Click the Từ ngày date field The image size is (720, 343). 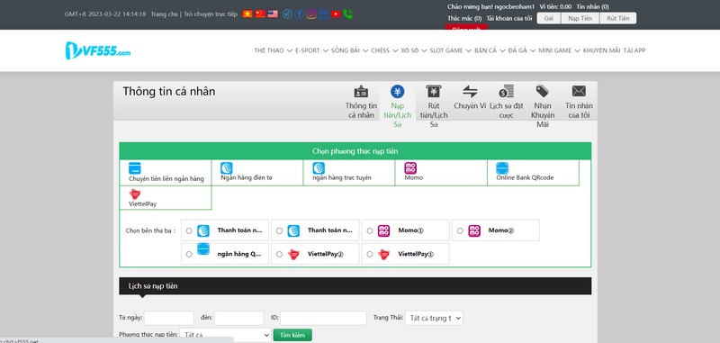tap(169, 318)
